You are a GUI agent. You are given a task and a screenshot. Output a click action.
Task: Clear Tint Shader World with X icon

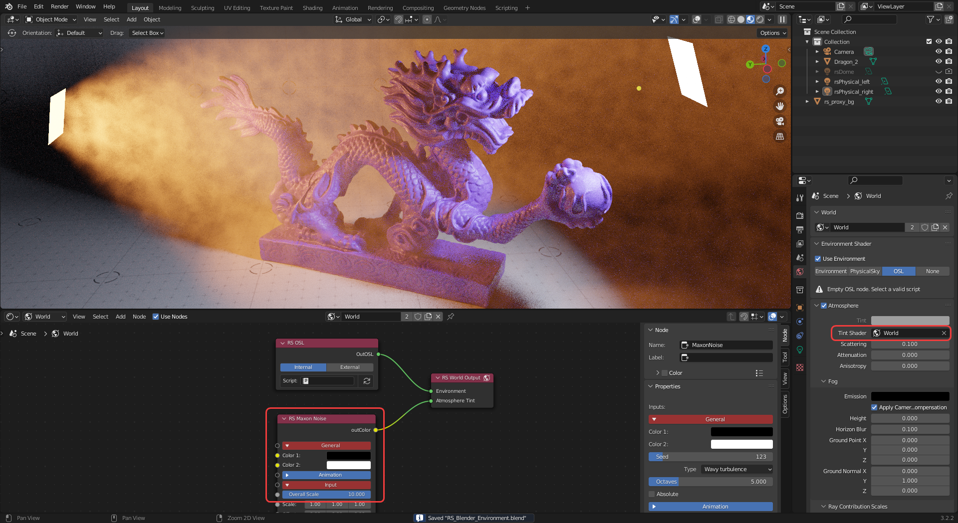pyautogui.click(x=944, y=333)
